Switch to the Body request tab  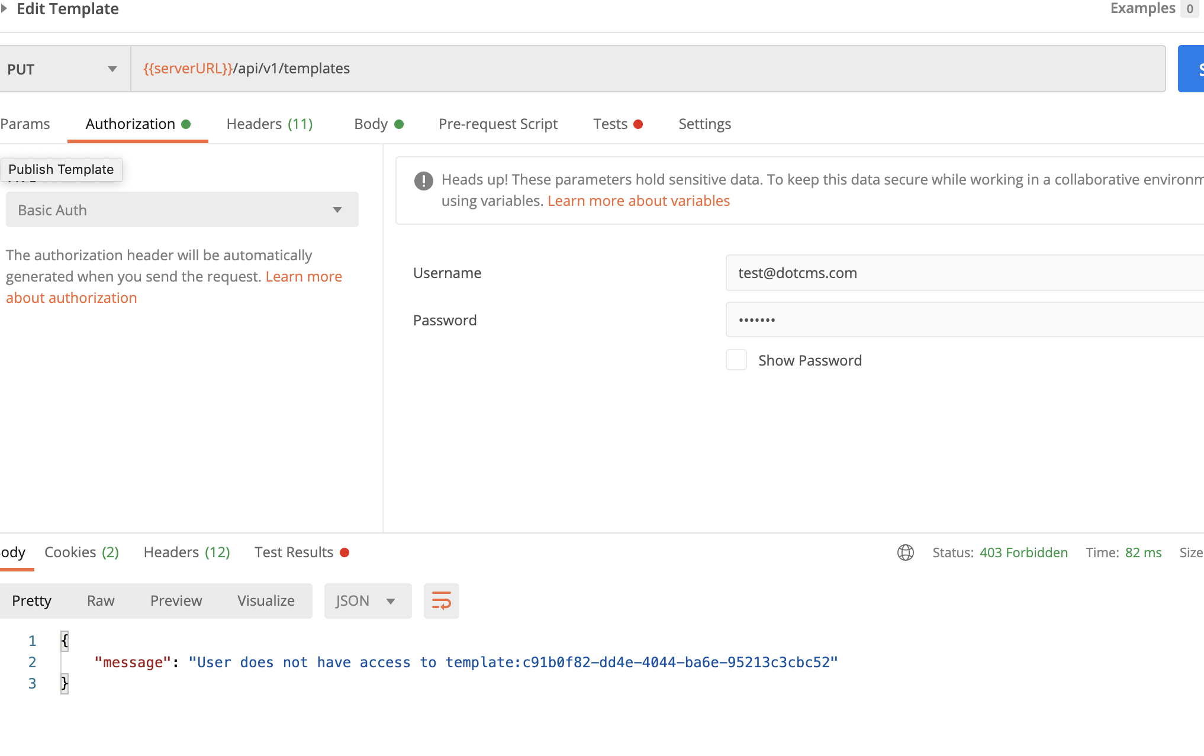coord(372,124)
